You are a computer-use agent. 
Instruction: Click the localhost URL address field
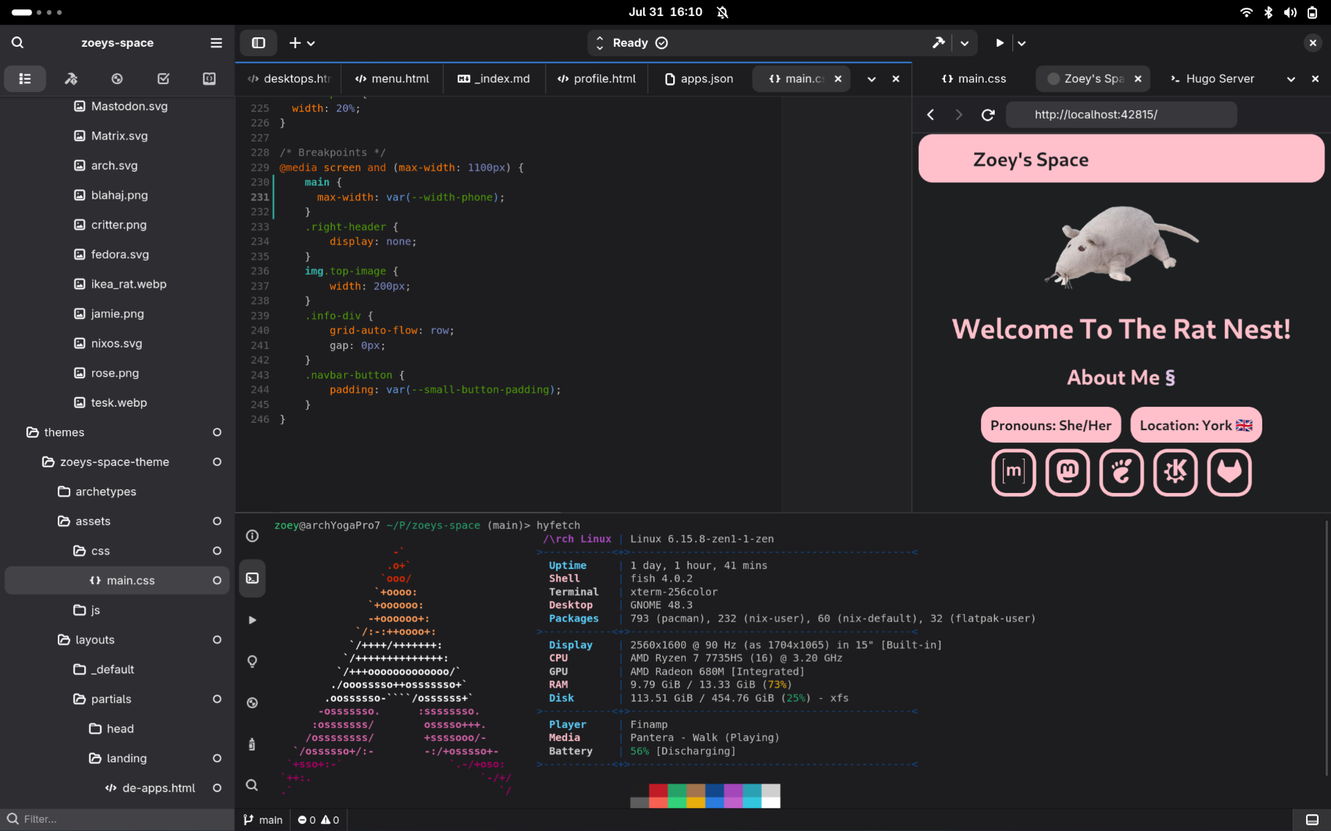[1120, 115]
